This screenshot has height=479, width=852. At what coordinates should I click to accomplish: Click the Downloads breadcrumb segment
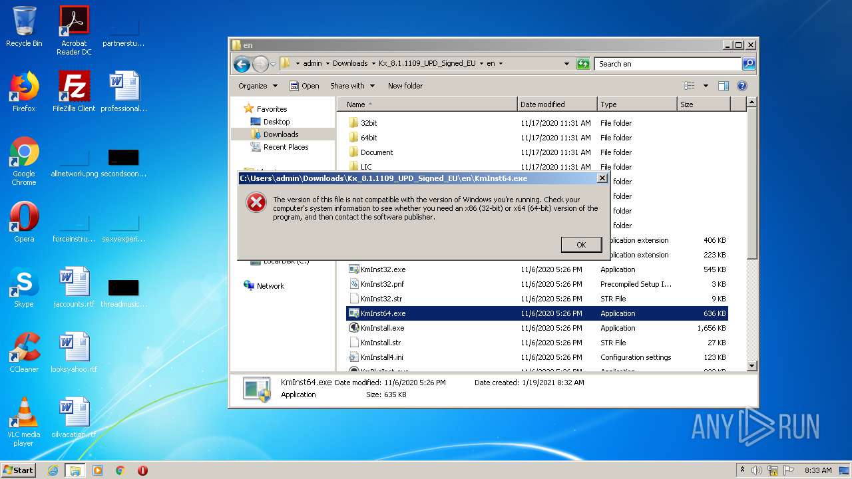point(350,64)
